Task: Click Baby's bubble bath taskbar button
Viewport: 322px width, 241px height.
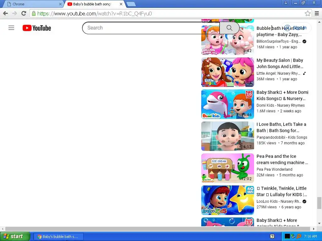Action: pyautogui.click(x=58, y=237)
